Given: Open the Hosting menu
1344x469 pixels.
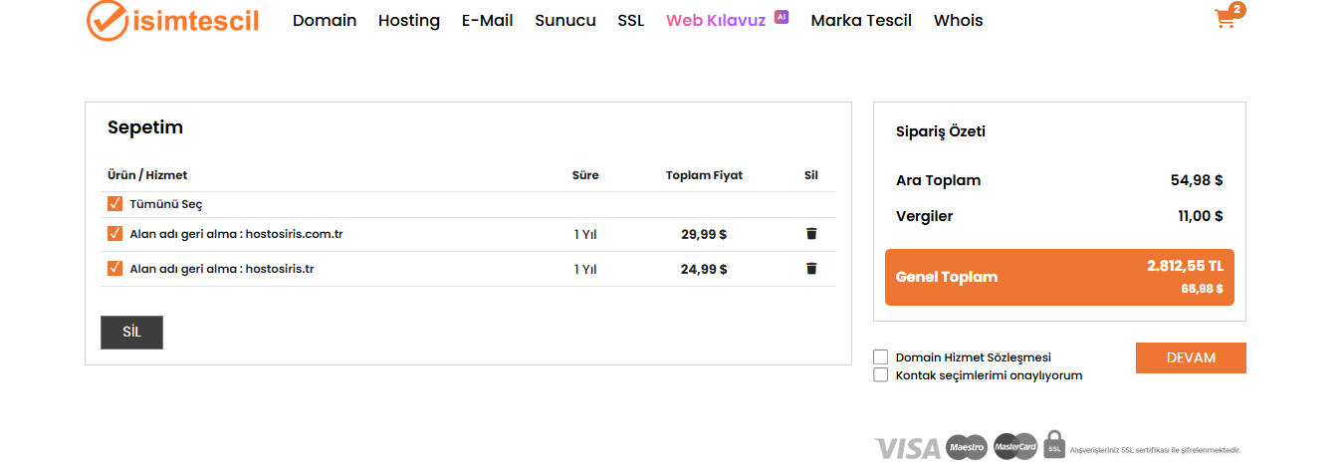Looking at the screenshot, I should tap(409, 20).
